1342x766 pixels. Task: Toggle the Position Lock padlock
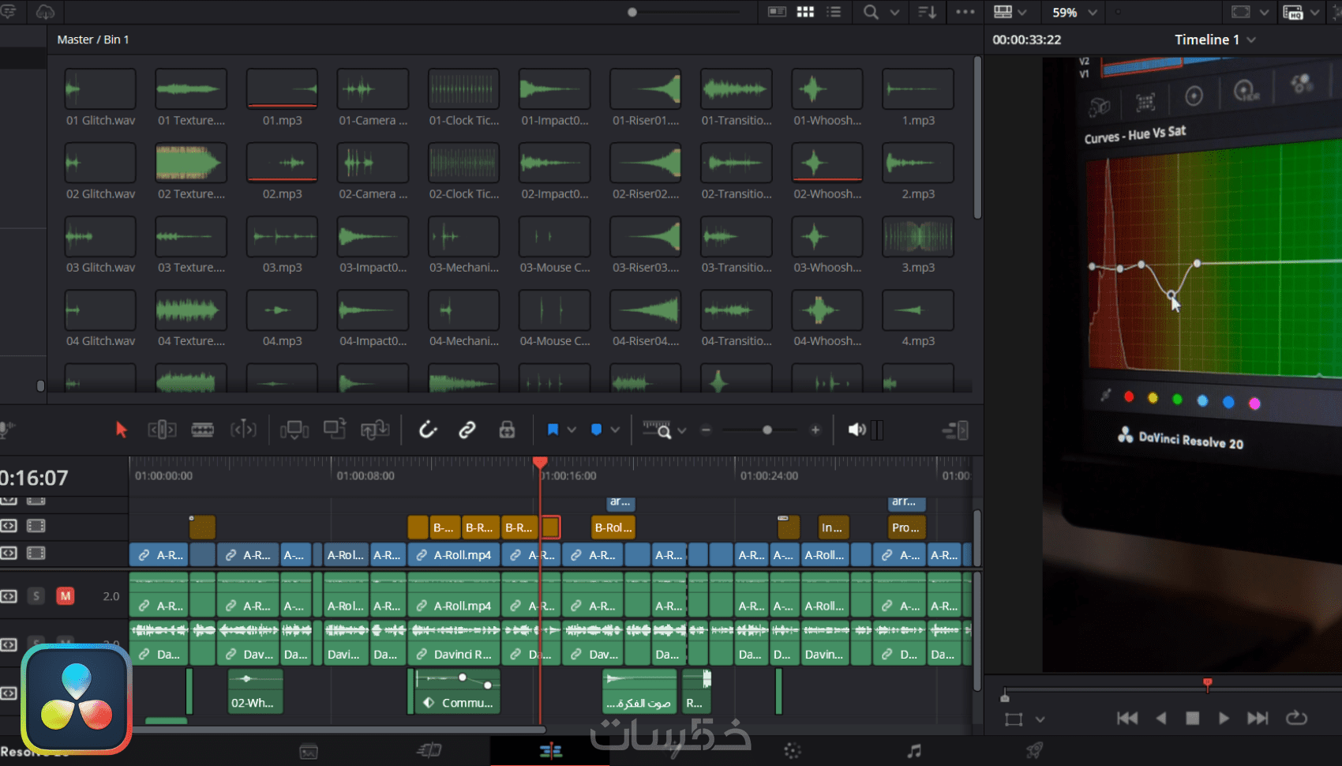[x=507, y=430]
